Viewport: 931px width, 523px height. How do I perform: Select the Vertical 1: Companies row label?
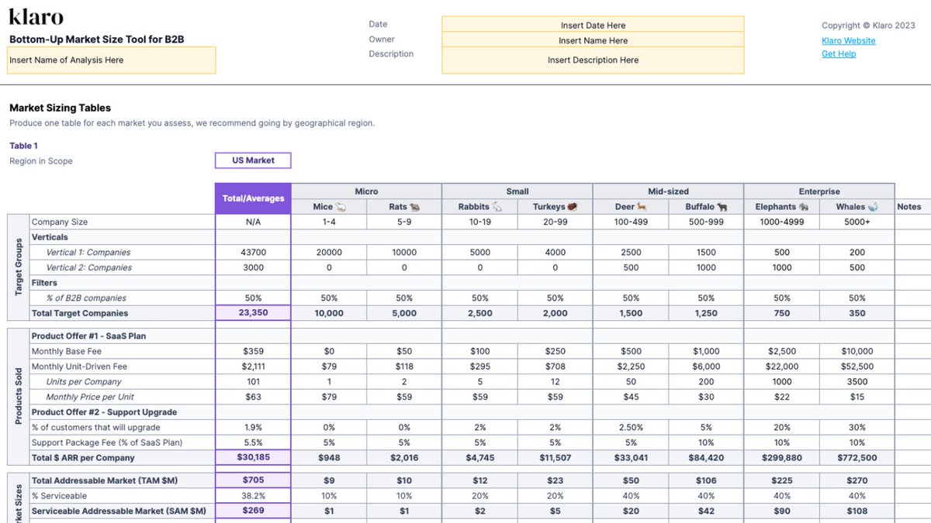coord(88,252)
